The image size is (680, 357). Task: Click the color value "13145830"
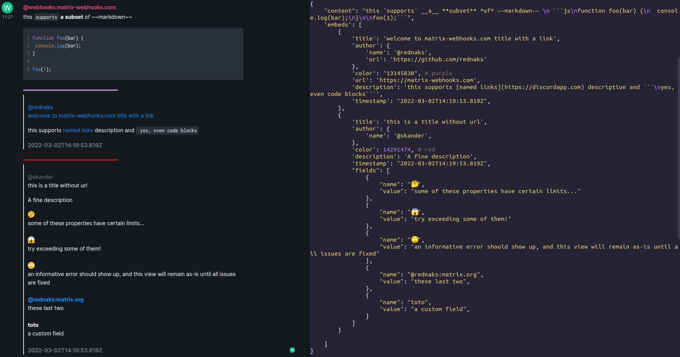pyautogui.click(x=400, y=73)
